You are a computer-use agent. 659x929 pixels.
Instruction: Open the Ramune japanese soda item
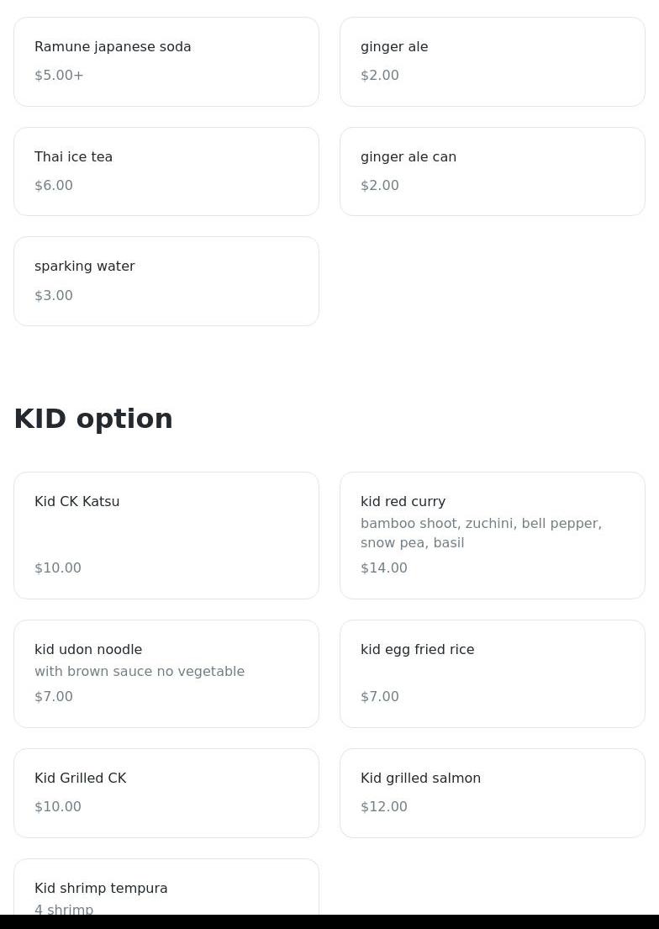[166, 61]
